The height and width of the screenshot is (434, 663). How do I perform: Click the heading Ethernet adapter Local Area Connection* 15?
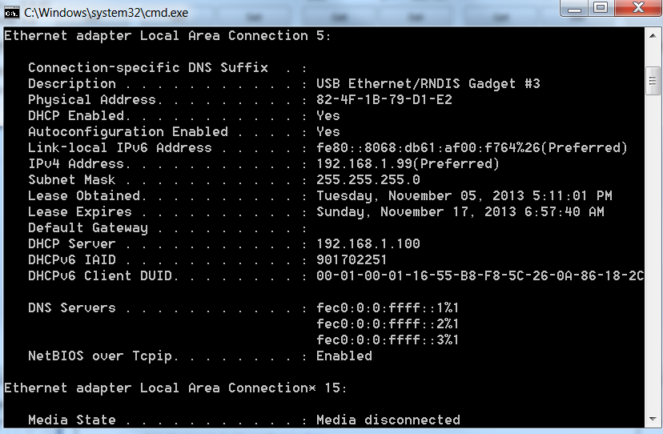click(175, 388)
